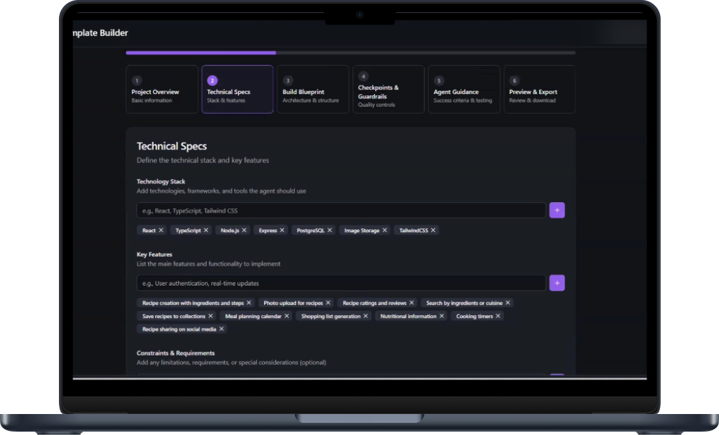Remove the Photo upload for recipes feature
This screenshot has width=719, height=435.
(x=328, y=302)
